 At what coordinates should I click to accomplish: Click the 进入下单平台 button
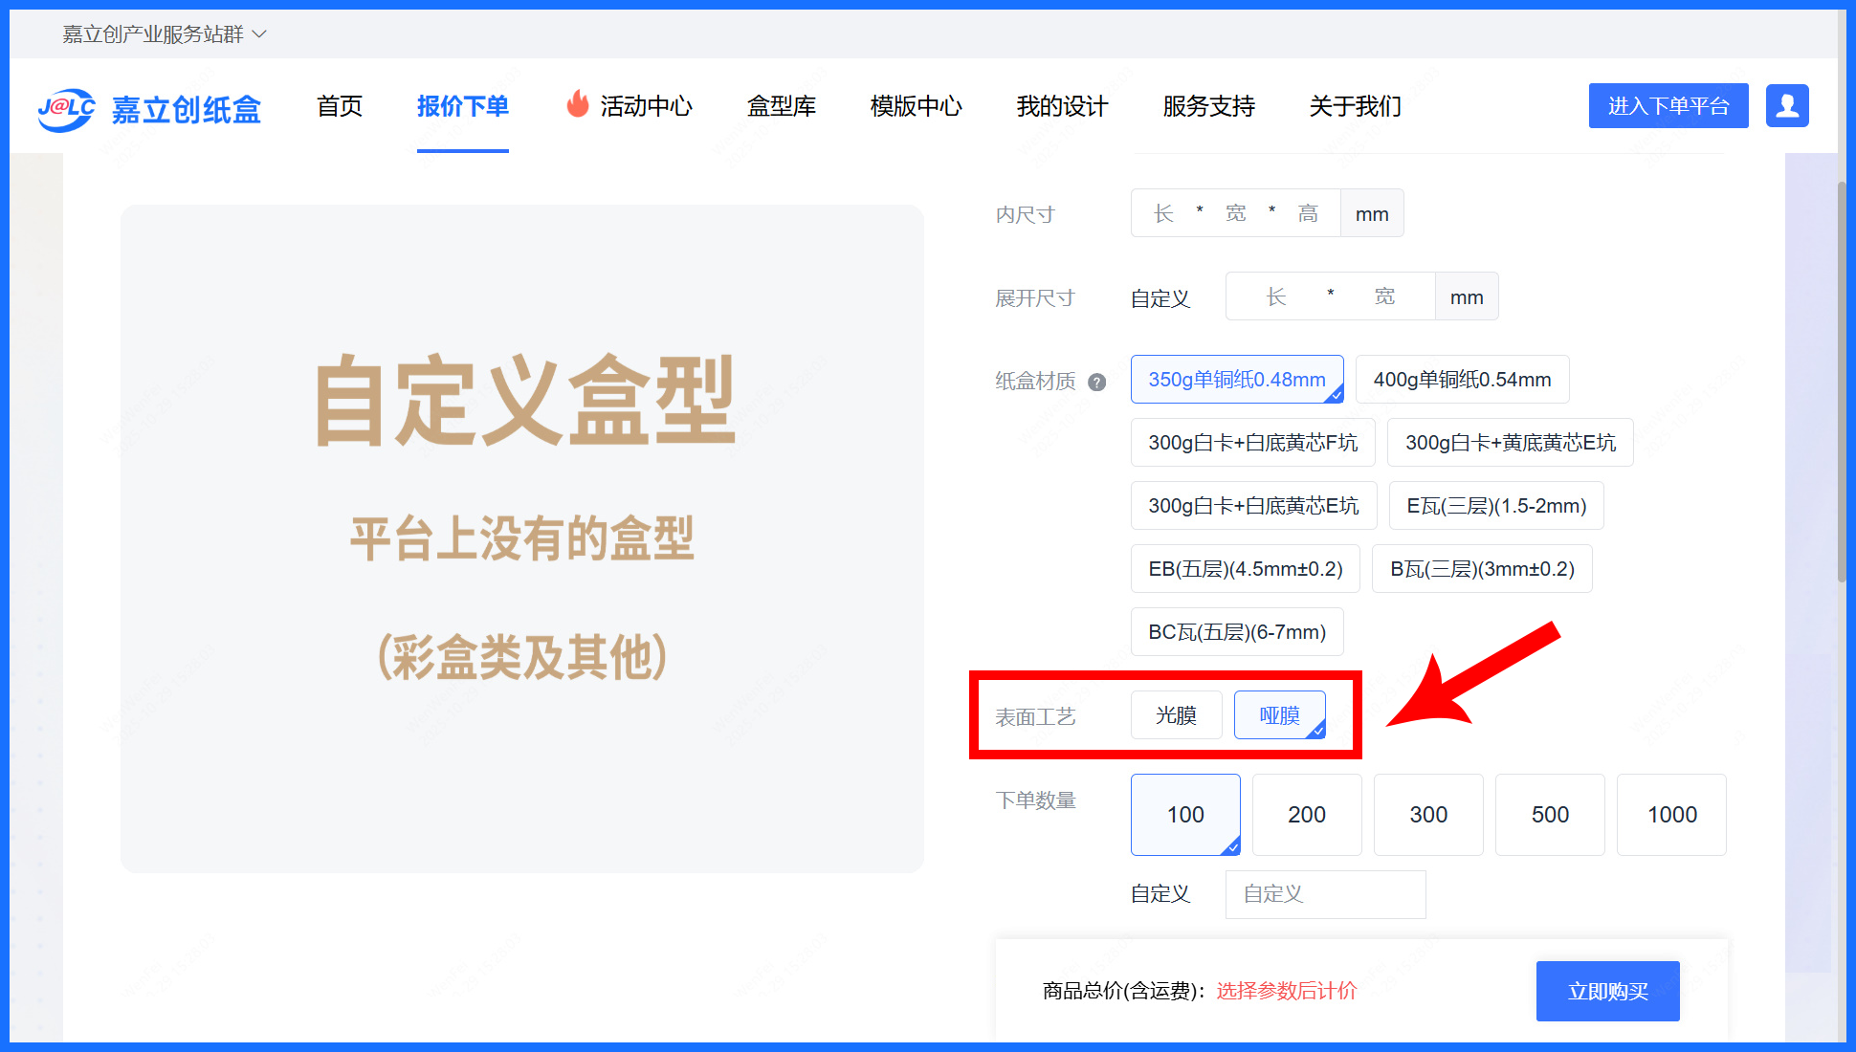(1668, 105)
